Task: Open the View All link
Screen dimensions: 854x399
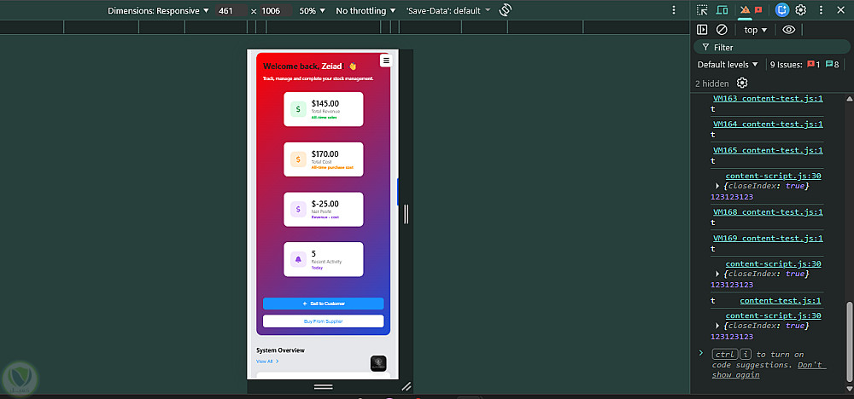Action: point(267,361)
